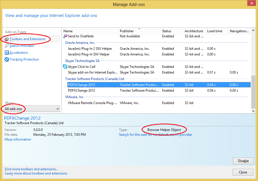Select Tracking Protection add-on type
This screenshot has height=181, width=258.
[x=24, y=59]
